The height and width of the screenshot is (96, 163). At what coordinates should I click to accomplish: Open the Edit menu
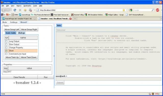click(x=7, y=6)
